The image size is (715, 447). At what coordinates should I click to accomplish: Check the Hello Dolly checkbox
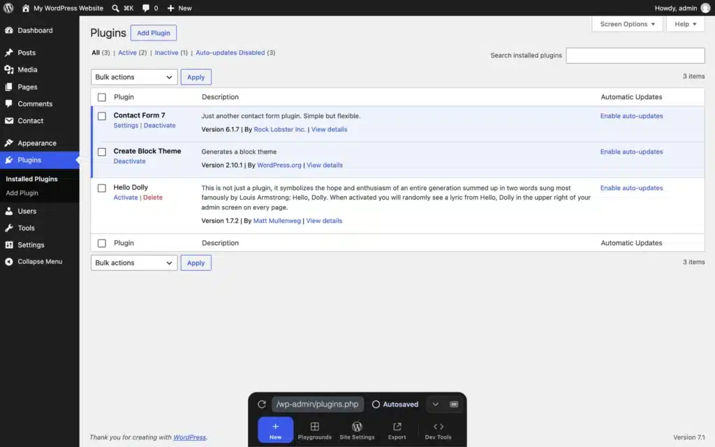click(x=102, y=188)
